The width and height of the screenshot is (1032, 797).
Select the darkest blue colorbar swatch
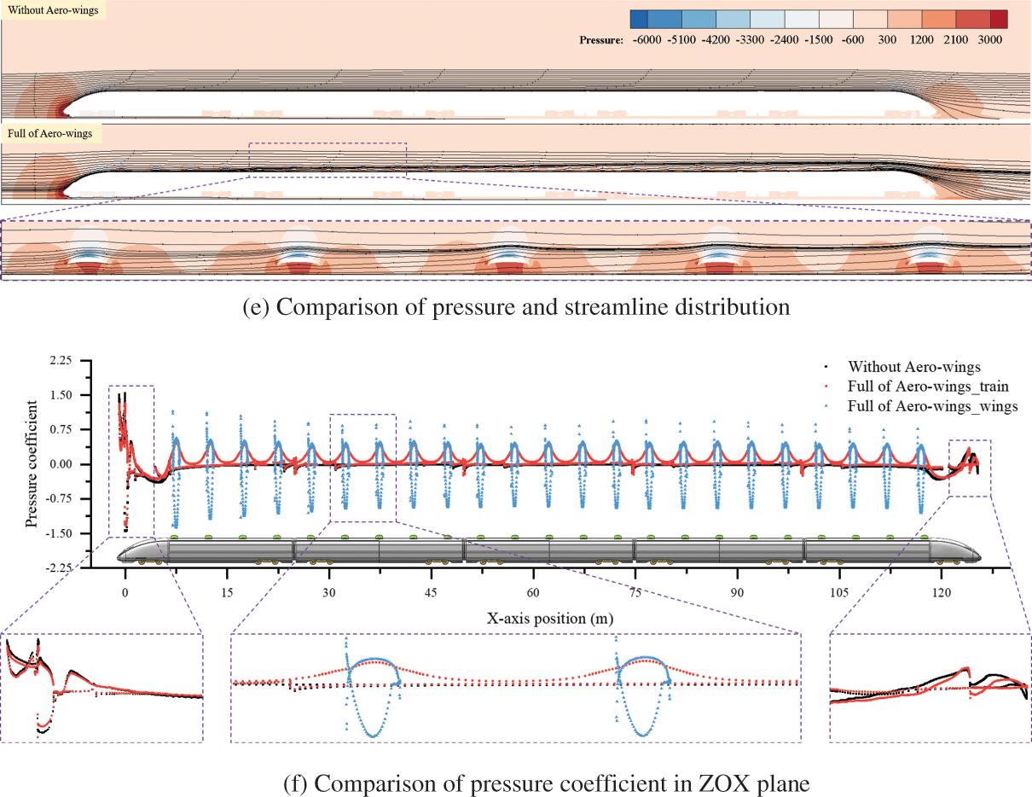point(643,19)
